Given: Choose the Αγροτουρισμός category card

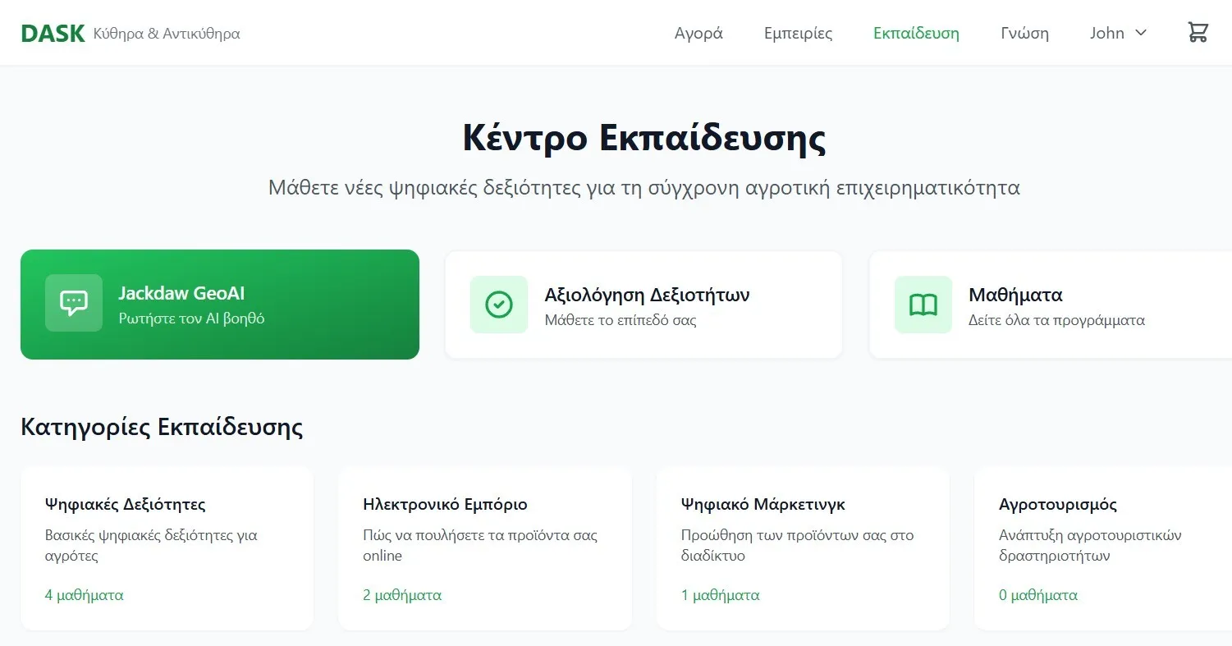Looking at the screenshot, I should (1100, 547).
